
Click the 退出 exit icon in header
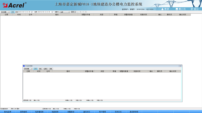coord(192,9)
